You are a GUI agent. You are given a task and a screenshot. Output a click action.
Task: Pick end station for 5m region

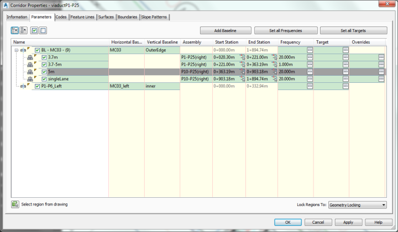[275, 72]
